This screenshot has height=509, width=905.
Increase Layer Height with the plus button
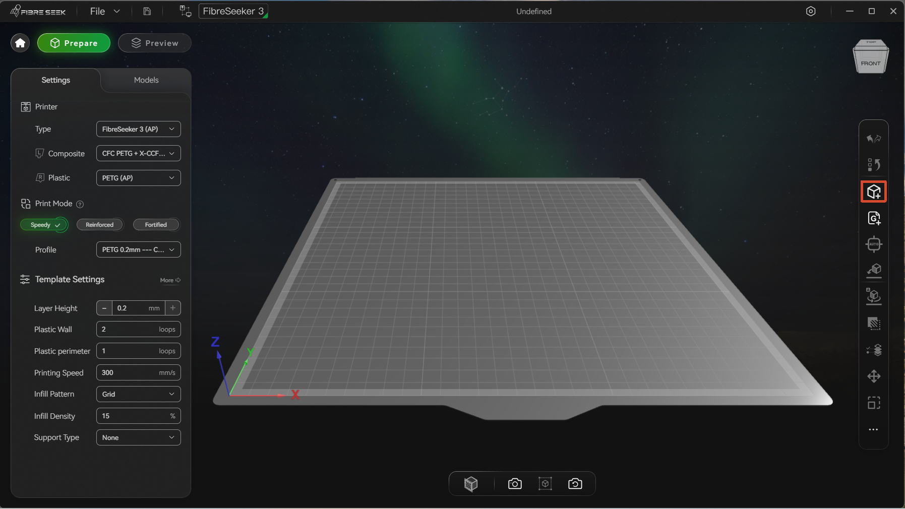click(x=173, y=308)
